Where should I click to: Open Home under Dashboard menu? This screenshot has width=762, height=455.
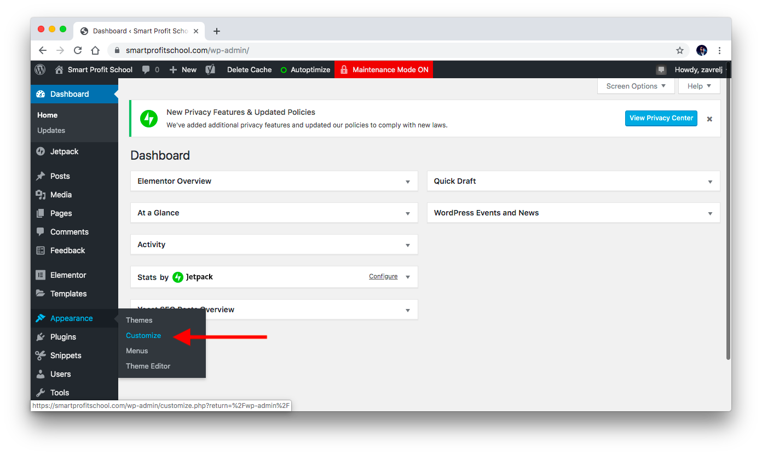47,115
